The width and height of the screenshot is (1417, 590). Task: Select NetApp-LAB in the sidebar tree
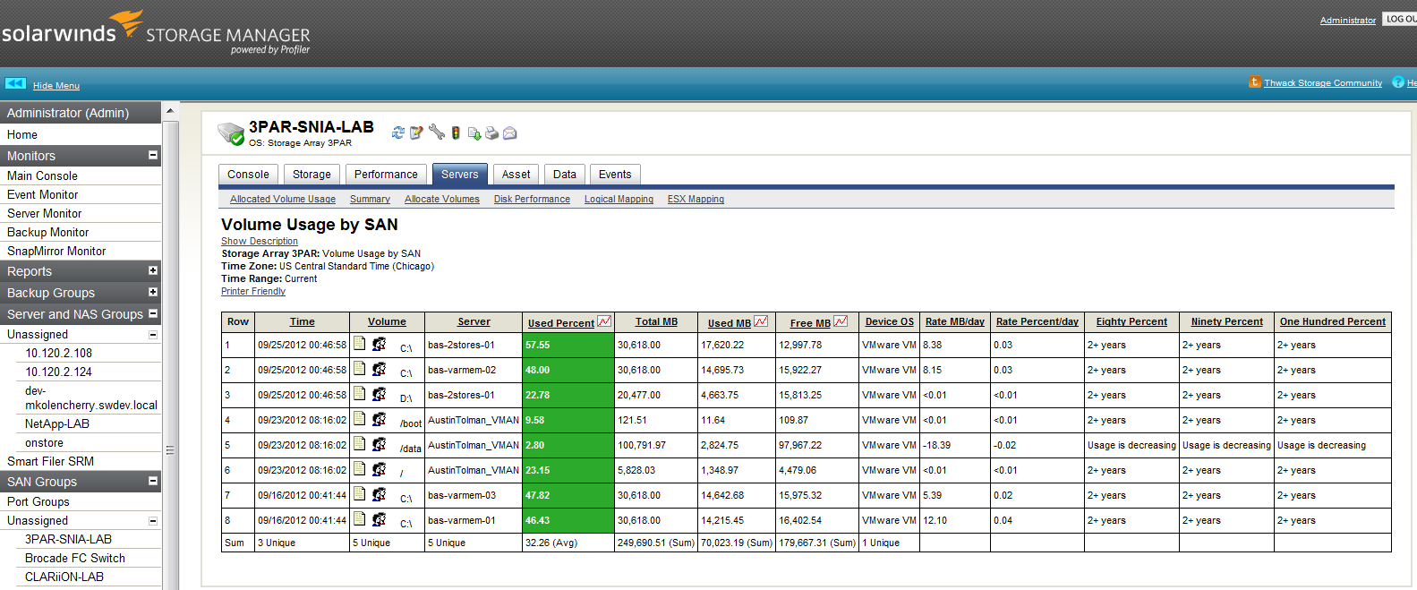(57, 423)
